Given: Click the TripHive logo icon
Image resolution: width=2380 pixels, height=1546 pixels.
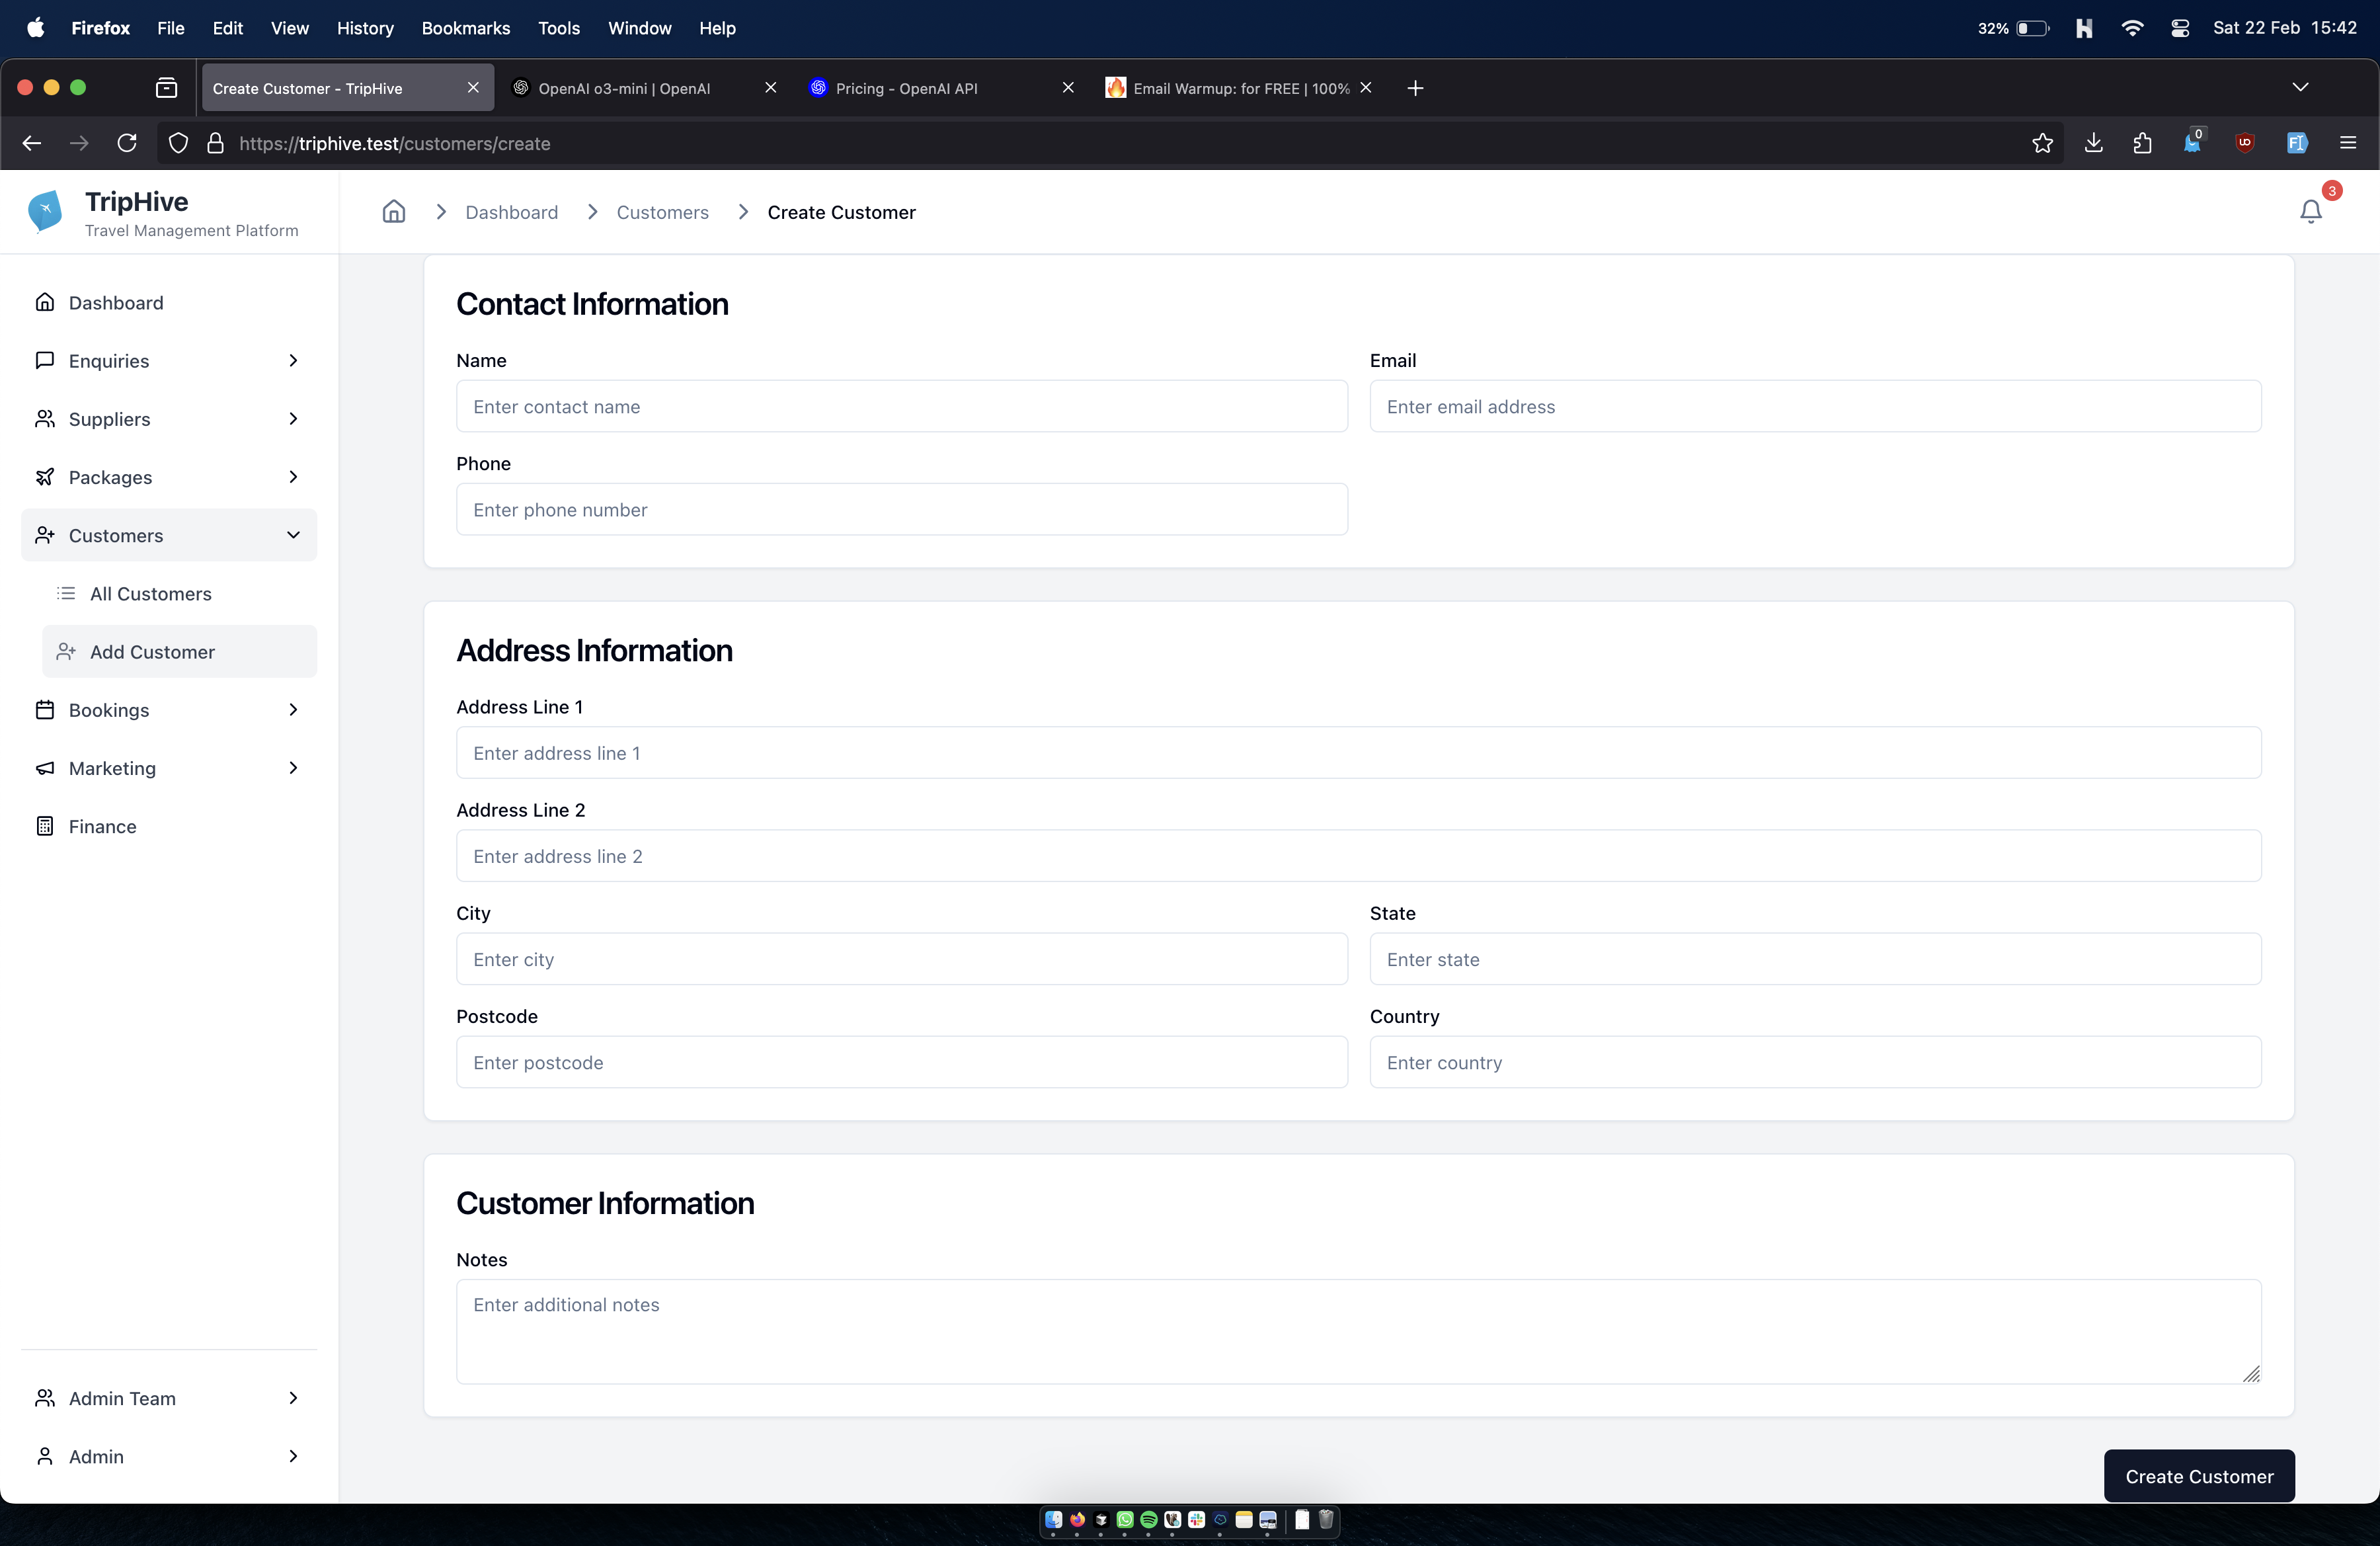Looking at the screenshot, I should click(x=45, y=211).
